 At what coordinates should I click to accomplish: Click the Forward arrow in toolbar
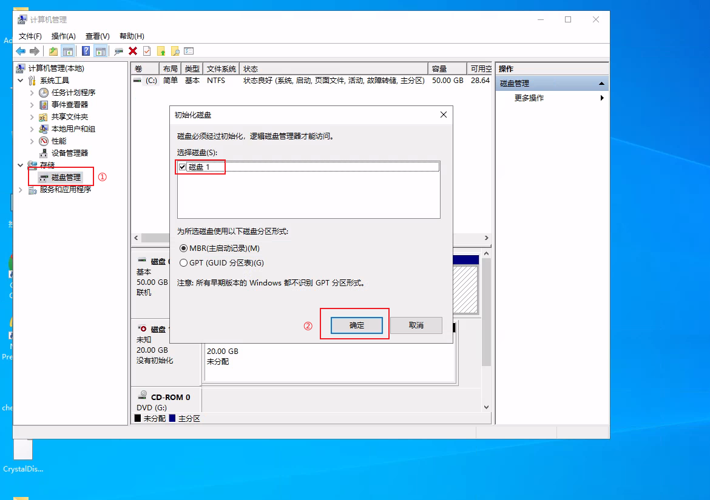(35, 51)
